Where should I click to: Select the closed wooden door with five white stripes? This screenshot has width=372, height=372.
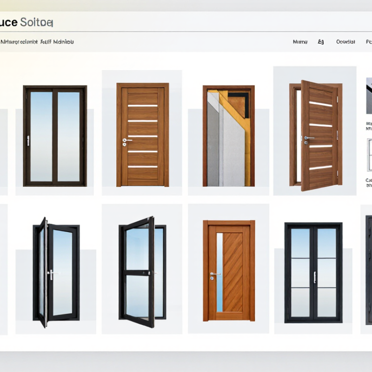(142, 135)
